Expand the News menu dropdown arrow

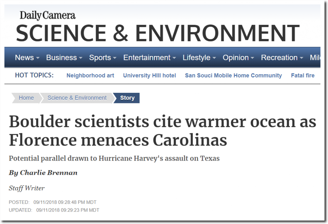pos(38,58)
